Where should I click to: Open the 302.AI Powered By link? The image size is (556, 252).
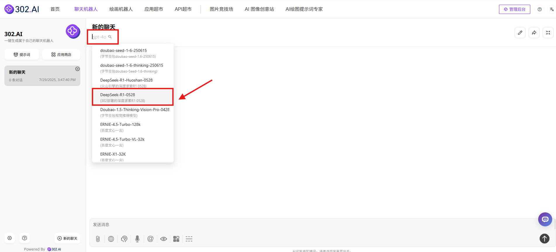[x=54, y=249]
